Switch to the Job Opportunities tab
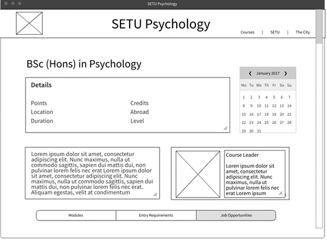Image resolution: width=327 pixels, height=241 pixels. pos(236,216)
